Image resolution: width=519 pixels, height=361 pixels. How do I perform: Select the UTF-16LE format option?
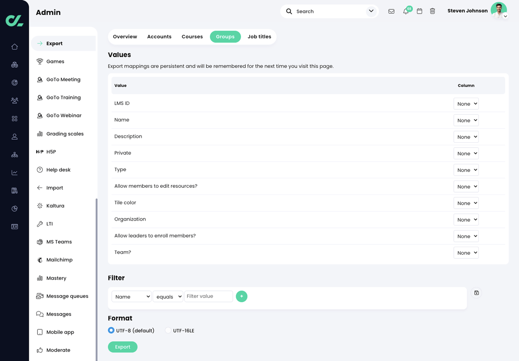[167, 330]
